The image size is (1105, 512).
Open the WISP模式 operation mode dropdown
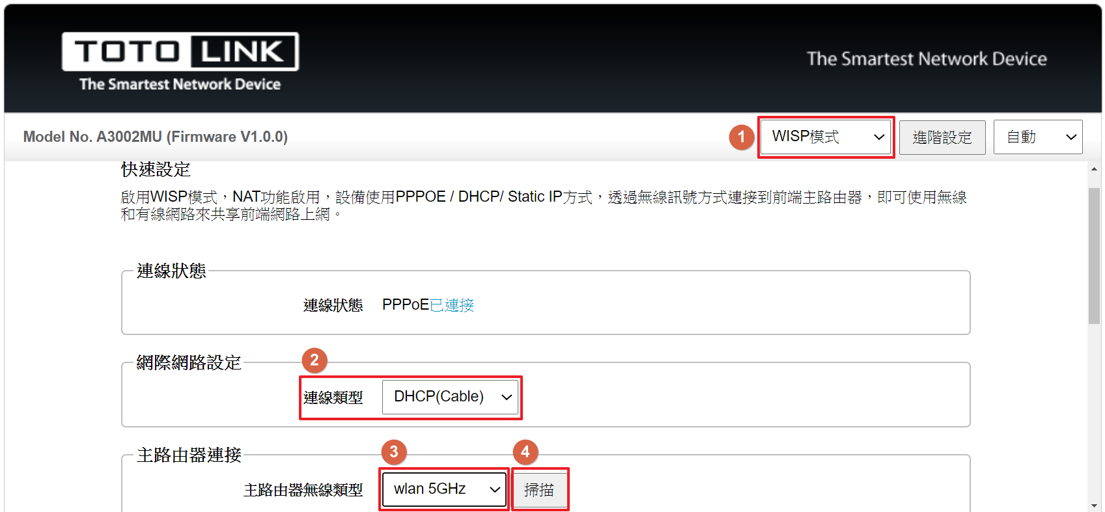pos(826,137)
